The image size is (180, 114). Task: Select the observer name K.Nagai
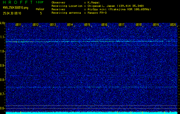point(94,2)
